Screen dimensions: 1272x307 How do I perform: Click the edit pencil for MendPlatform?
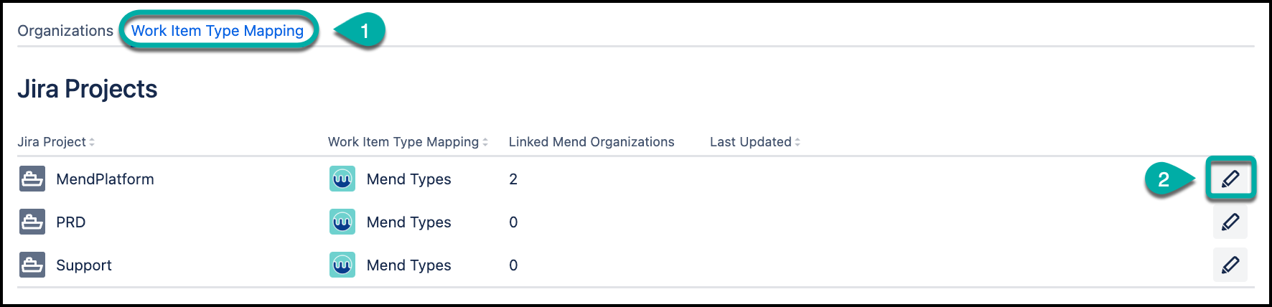[1230, 179]
